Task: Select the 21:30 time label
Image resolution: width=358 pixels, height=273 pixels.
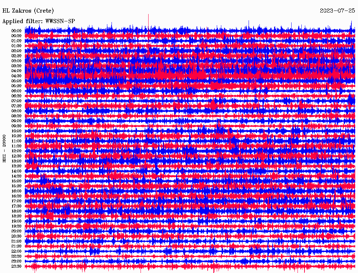Action: [16, 246]
